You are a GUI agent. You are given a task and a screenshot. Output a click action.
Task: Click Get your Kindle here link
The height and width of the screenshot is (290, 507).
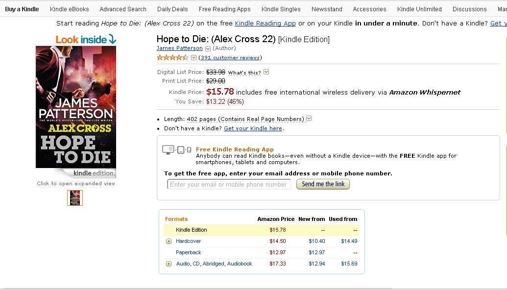tap(253, 128)
